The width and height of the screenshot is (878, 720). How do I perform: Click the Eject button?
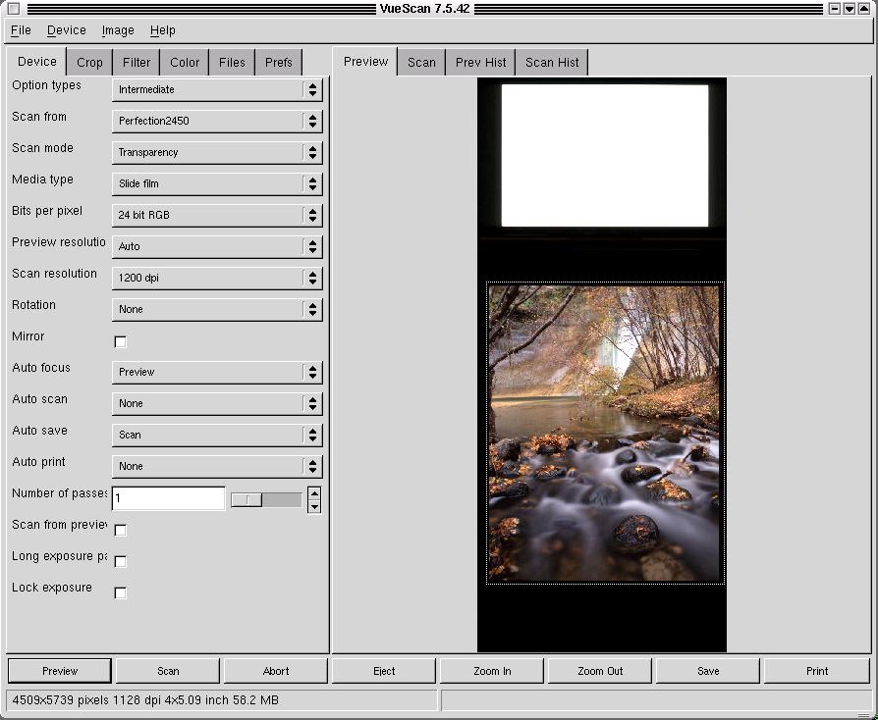[384, 671]
